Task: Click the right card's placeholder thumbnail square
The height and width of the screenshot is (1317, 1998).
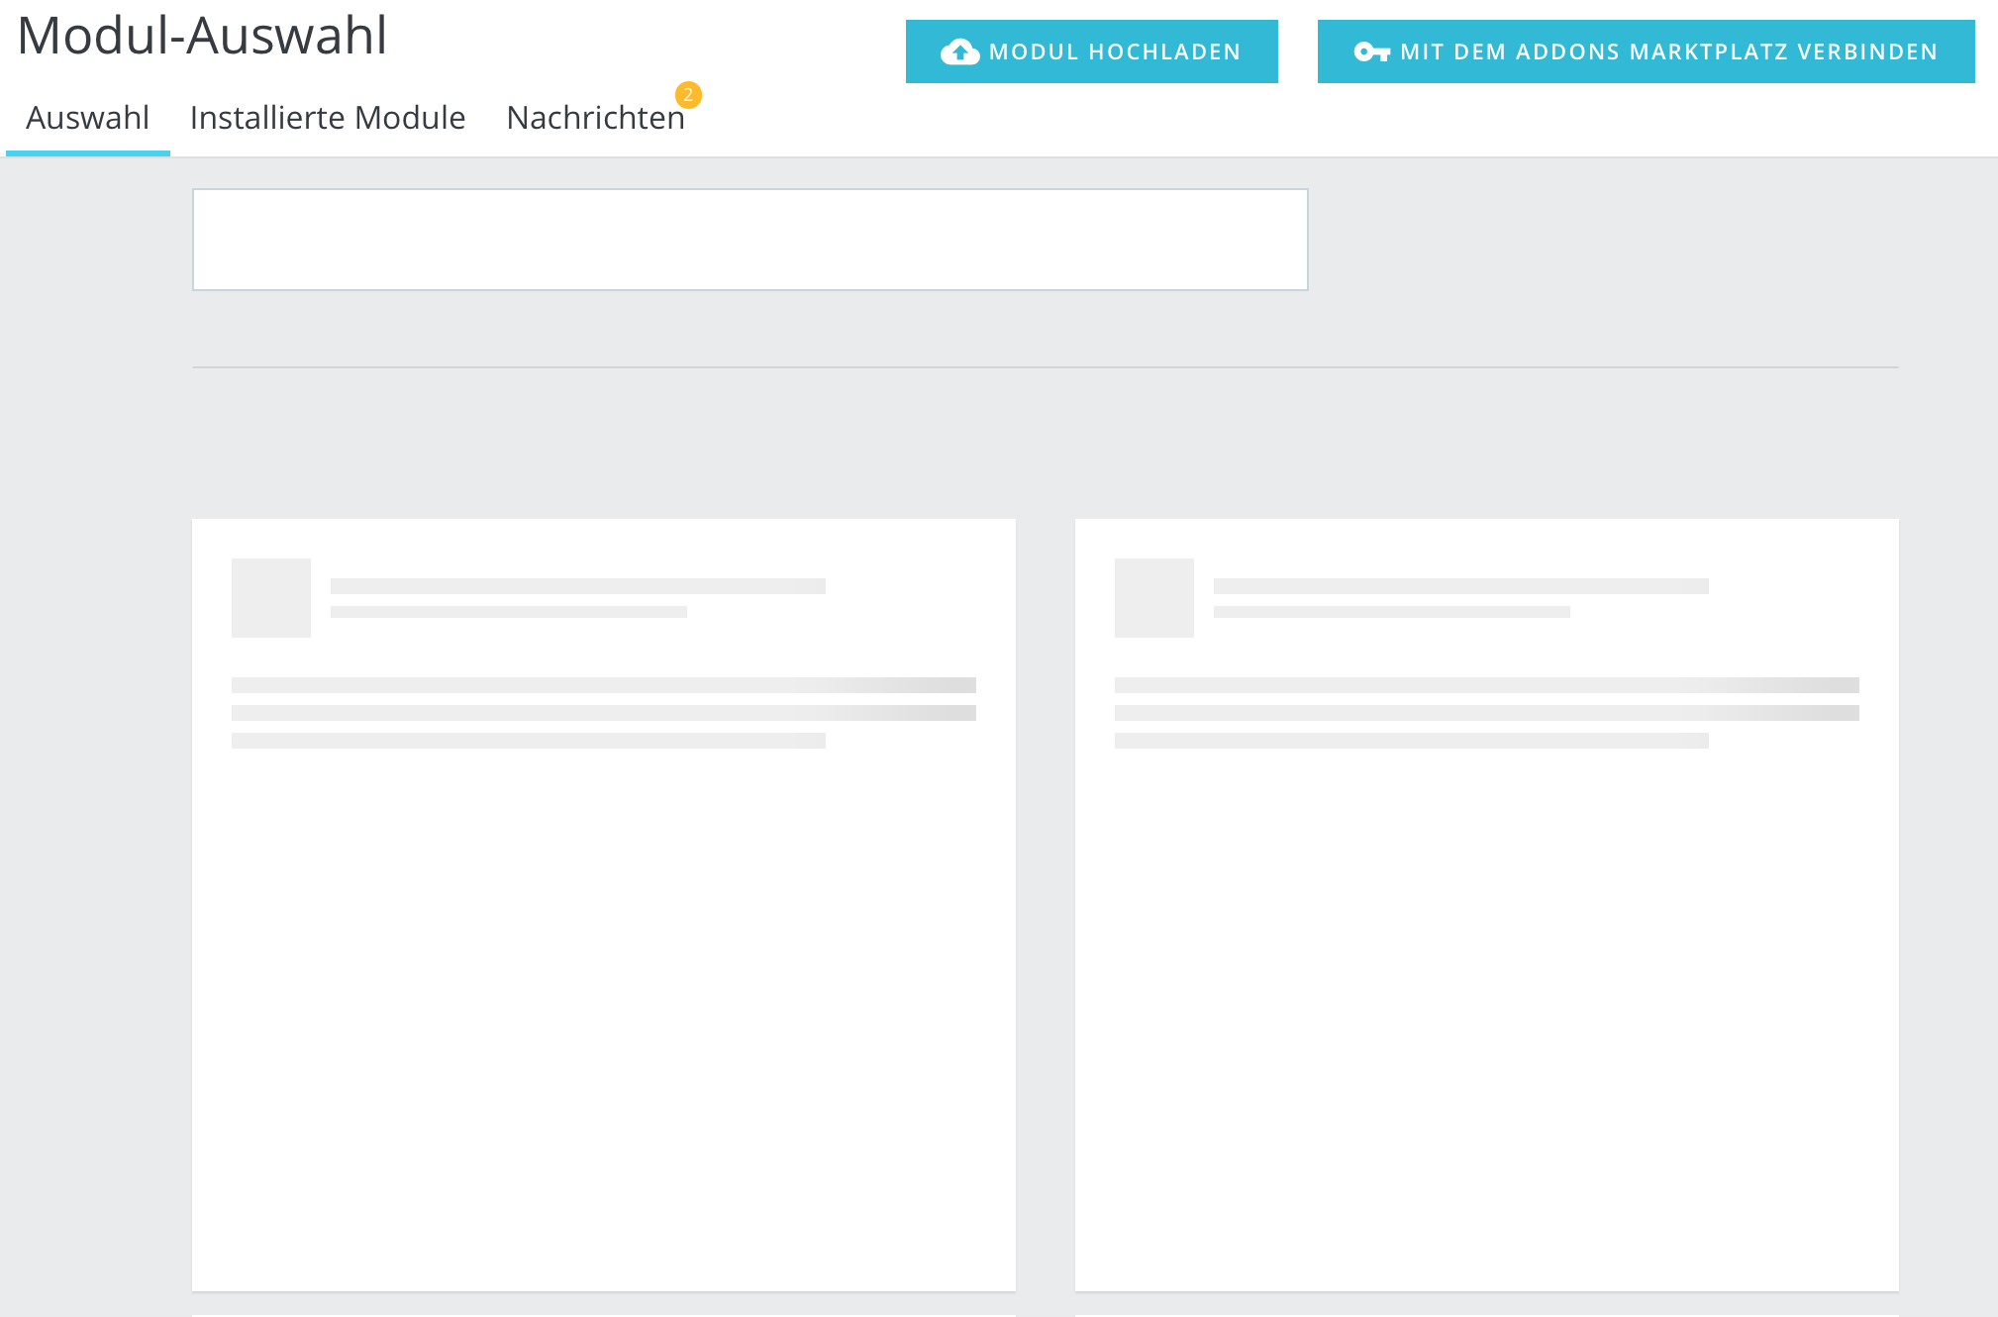Action: (x=1153, y=597)
